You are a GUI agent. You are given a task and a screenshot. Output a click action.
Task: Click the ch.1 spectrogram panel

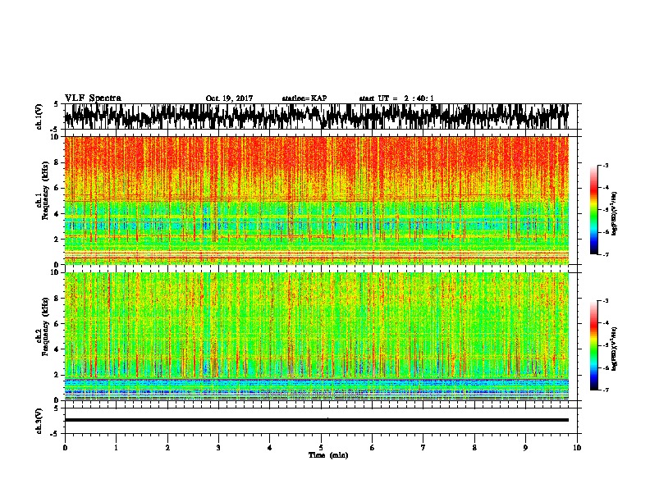316,200
